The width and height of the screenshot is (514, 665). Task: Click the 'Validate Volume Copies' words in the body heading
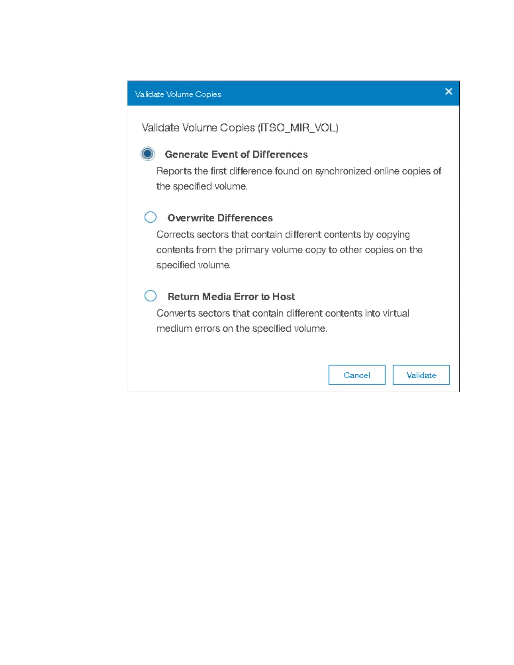[x=198, y=128]
